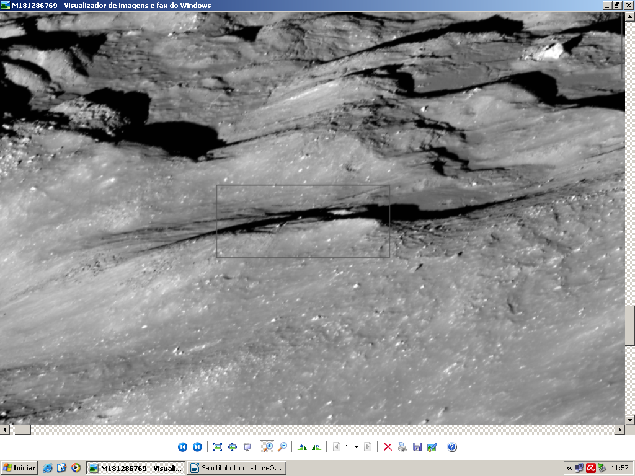Go to the previous image
Image resolution: width=635 pixels, height=476 pixels.
pyautogui.click(x=182, y=447)
